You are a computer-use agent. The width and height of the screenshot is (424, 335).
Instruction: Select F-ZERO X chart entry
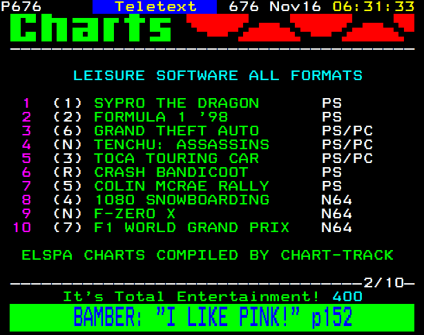[x=135, y=213]
